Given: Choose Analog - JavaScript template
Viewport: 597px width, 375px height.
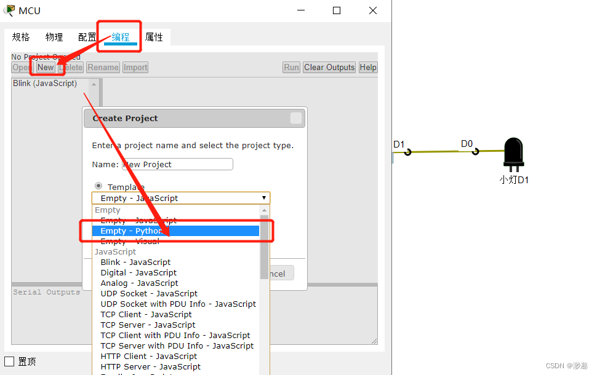Looking at the screenshot, I should point(175,283).
